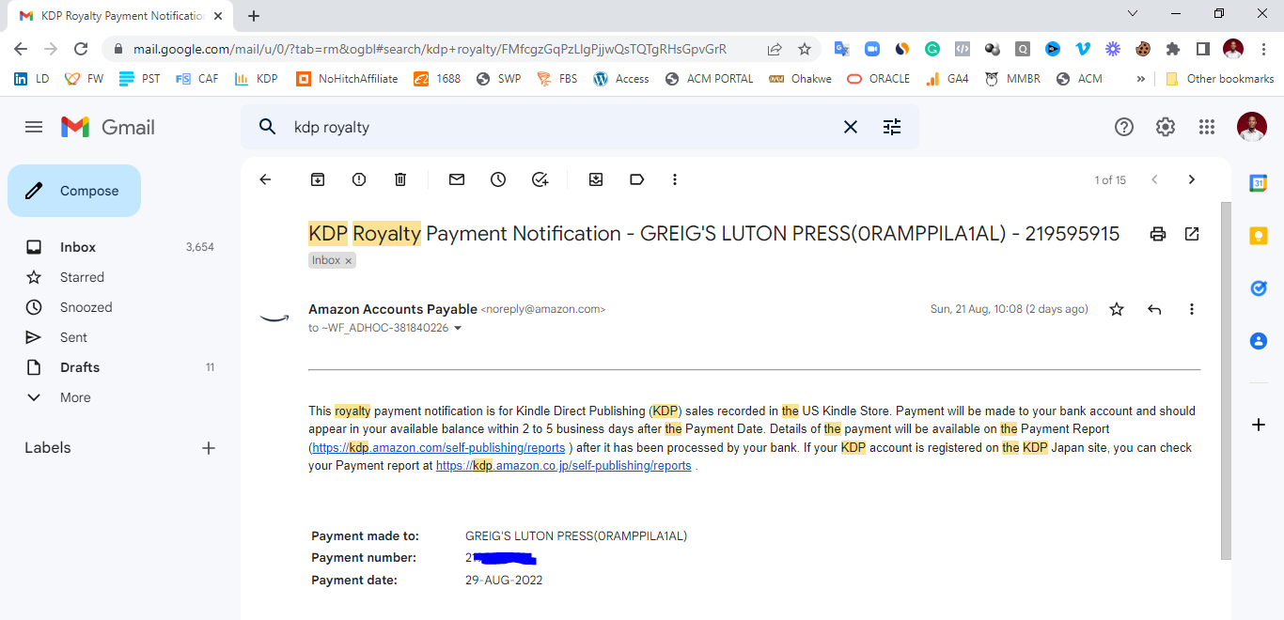The image size is (1284, 620).
Task: Snooze this email with the clock icon
Action: coord(498,179)
